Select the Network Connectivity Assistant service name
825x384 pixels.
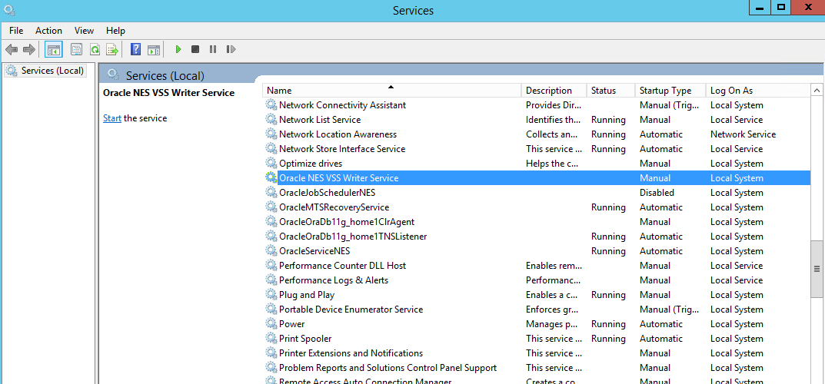click(342, 105)
